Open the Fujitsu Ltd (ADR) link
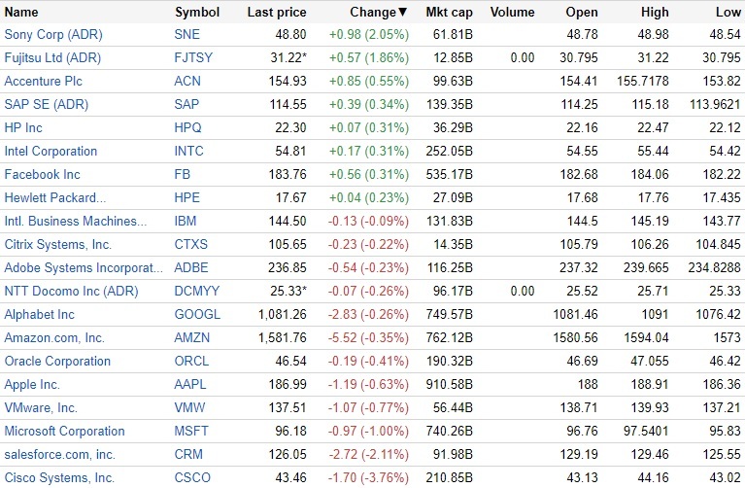745x488 pixels. coord(52,57)
